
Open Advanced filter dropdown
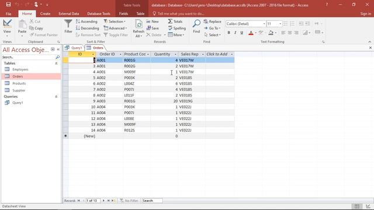click(115, 28)
